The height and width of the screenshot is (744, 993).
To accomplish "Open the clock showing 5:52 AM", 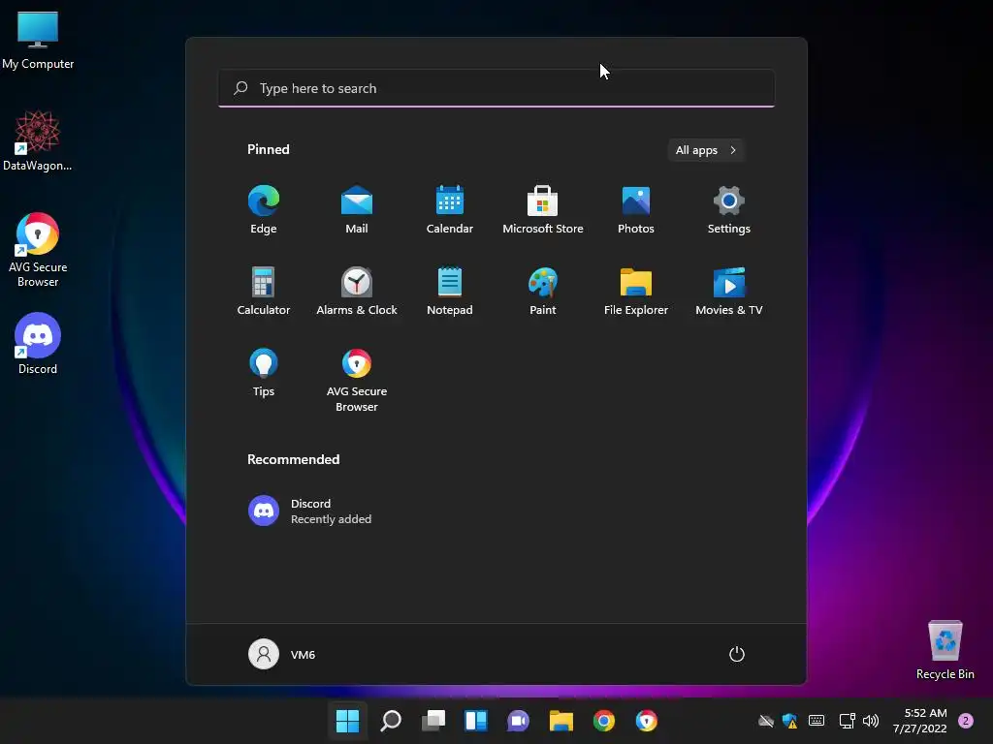I will tap(919, 721).
